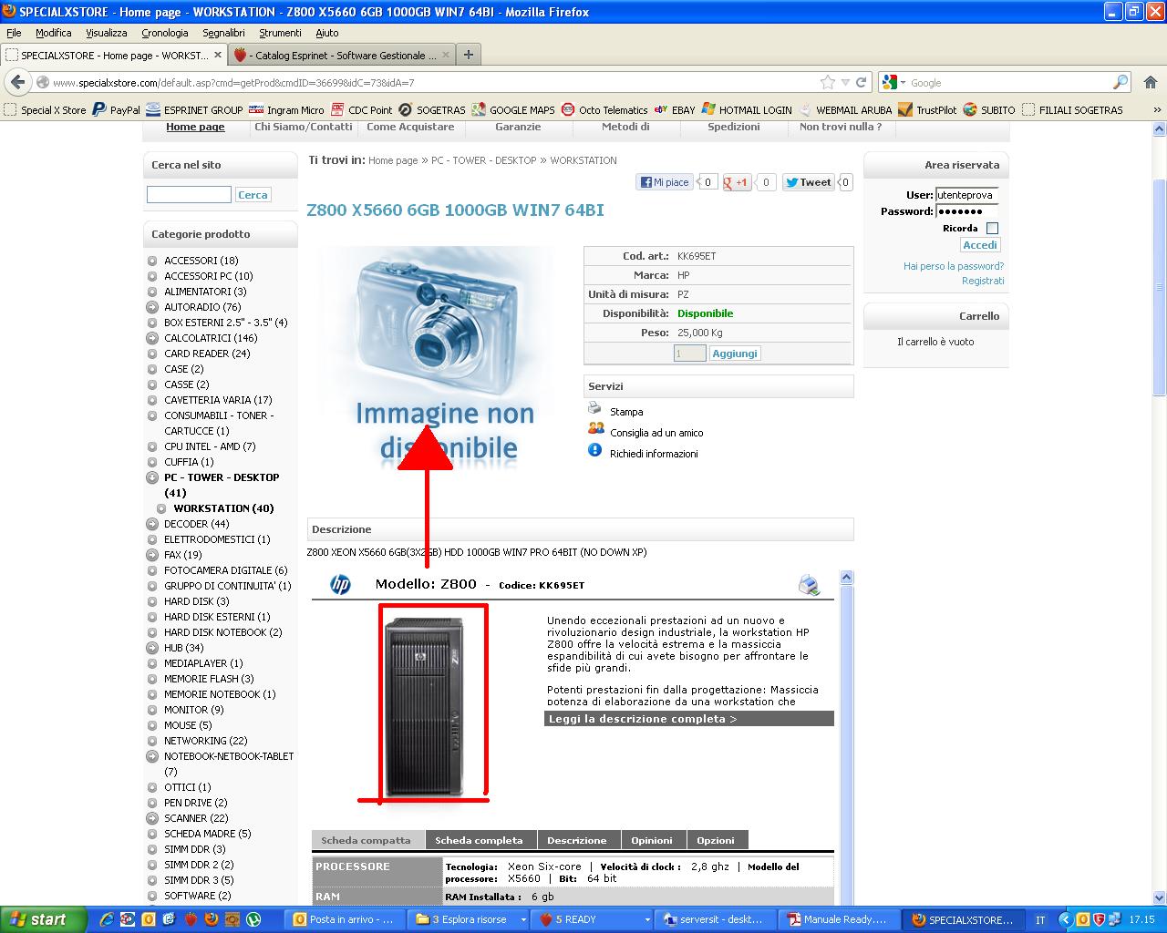1167x933 pixels.
Task: Toggle the Ricorda checkbox
Action: pos(992,229)
